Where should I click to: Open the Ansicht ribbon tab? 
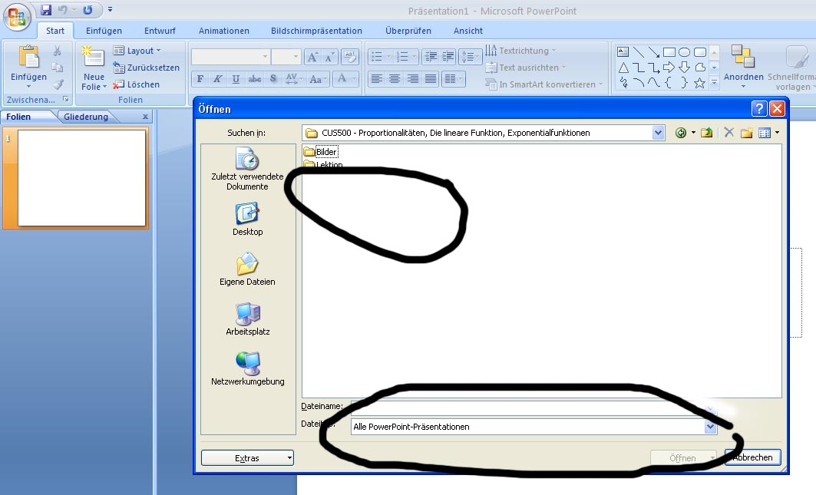click(x=467, y=31)
